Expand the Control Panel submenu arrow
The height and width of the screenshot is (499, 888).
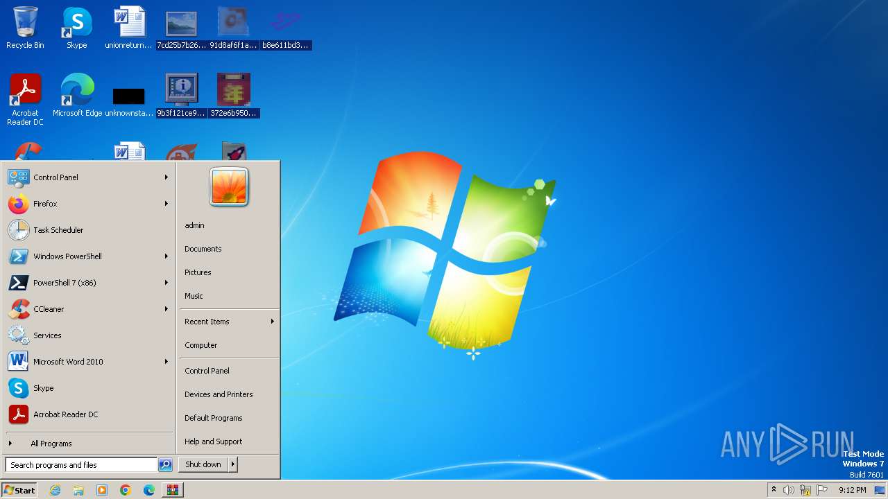point(166,177)
